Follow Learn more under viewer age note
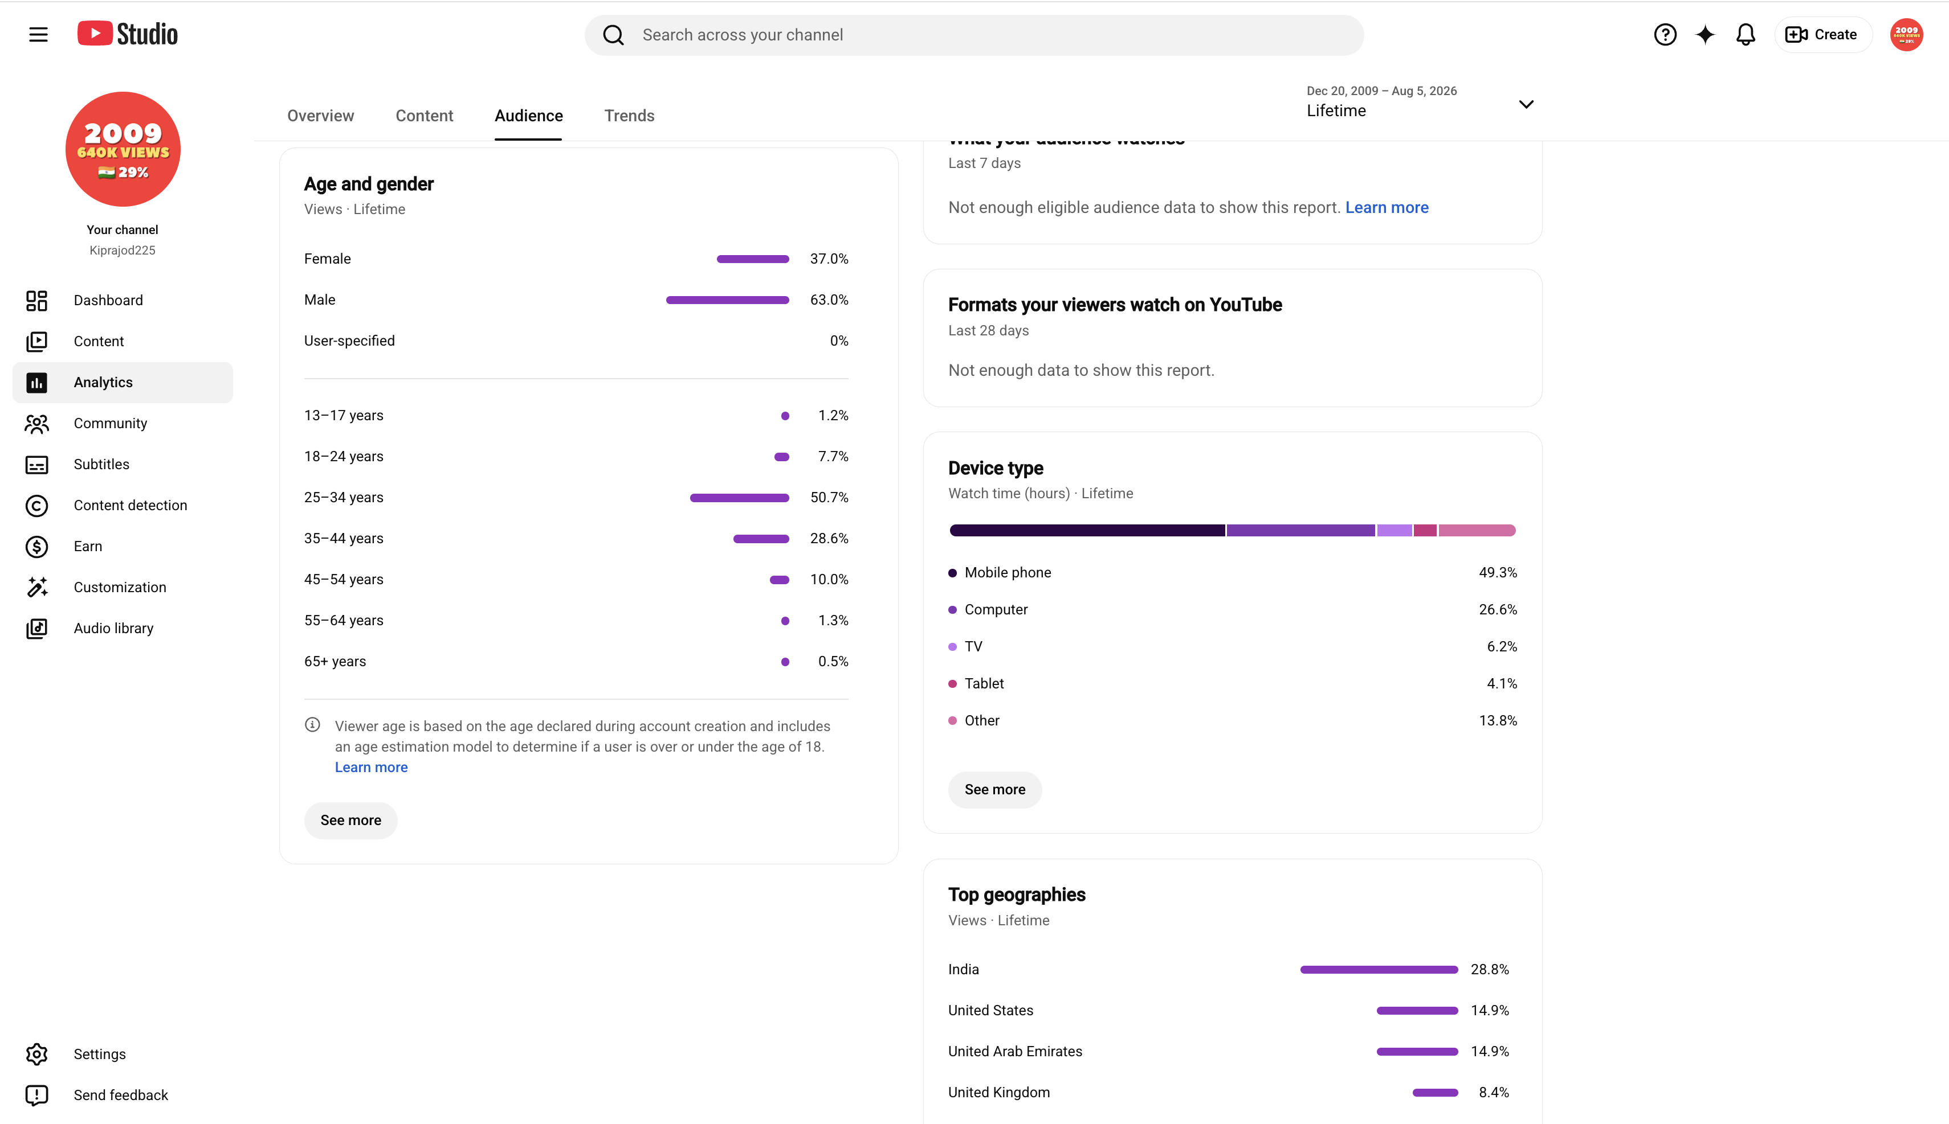 371,768
